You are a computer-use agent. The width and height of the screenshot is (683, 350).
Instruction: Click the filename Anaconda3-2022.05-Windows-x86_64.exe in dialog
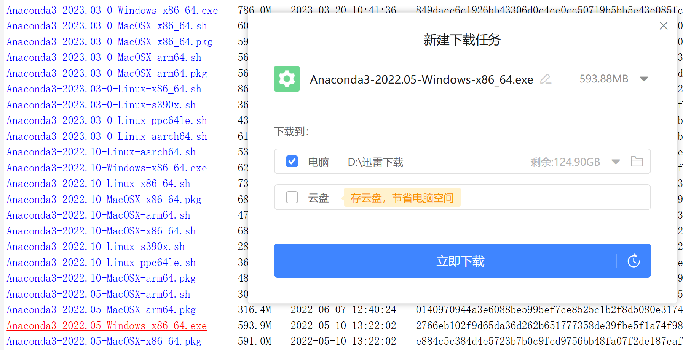click(x=421, y=79)
